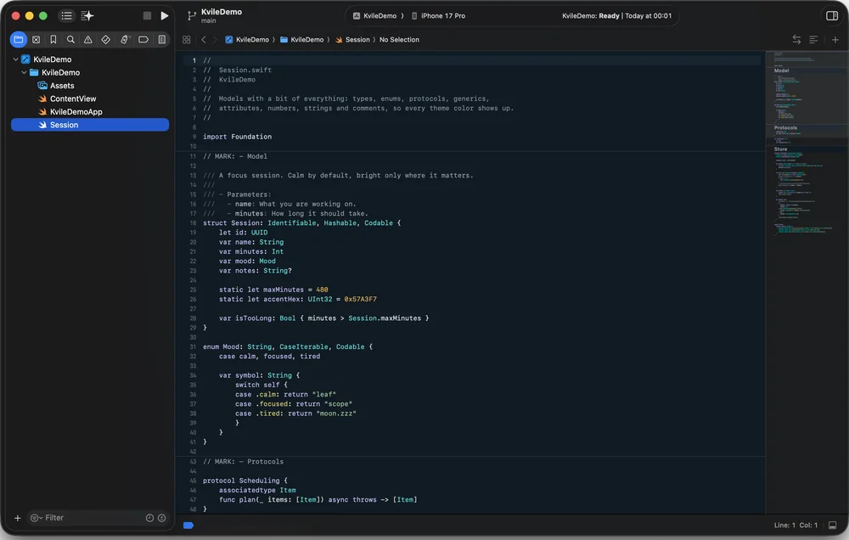
Task: Click the Line 1 Col 1 indicator
Action: [x=796, y=526]
